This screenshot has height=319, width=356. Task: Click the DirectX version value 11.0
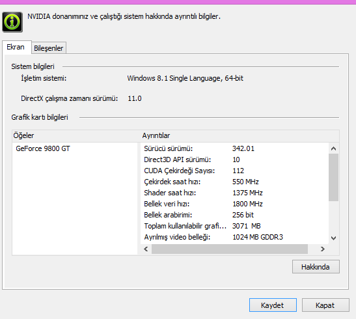(135, 98)
